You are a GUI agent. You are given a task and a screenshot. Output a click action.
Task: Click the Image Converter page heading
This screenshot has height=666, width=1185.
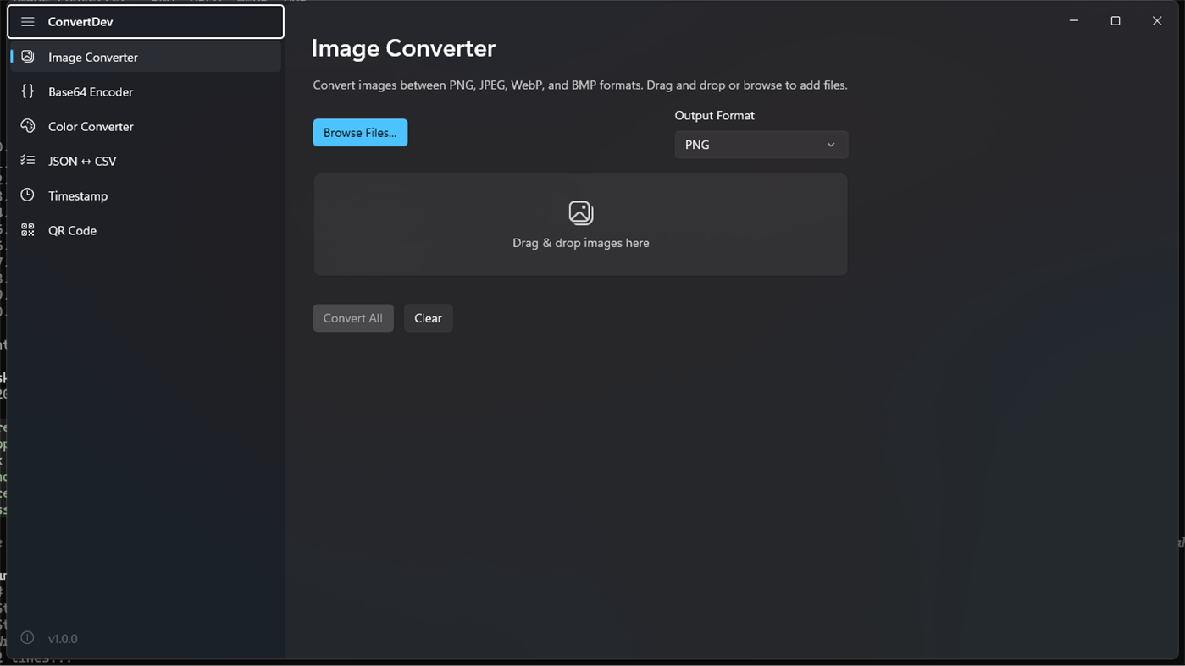click(403, 48)
